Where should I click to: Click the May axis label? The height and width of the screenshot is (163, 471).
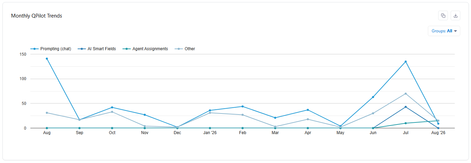point(340,132)
